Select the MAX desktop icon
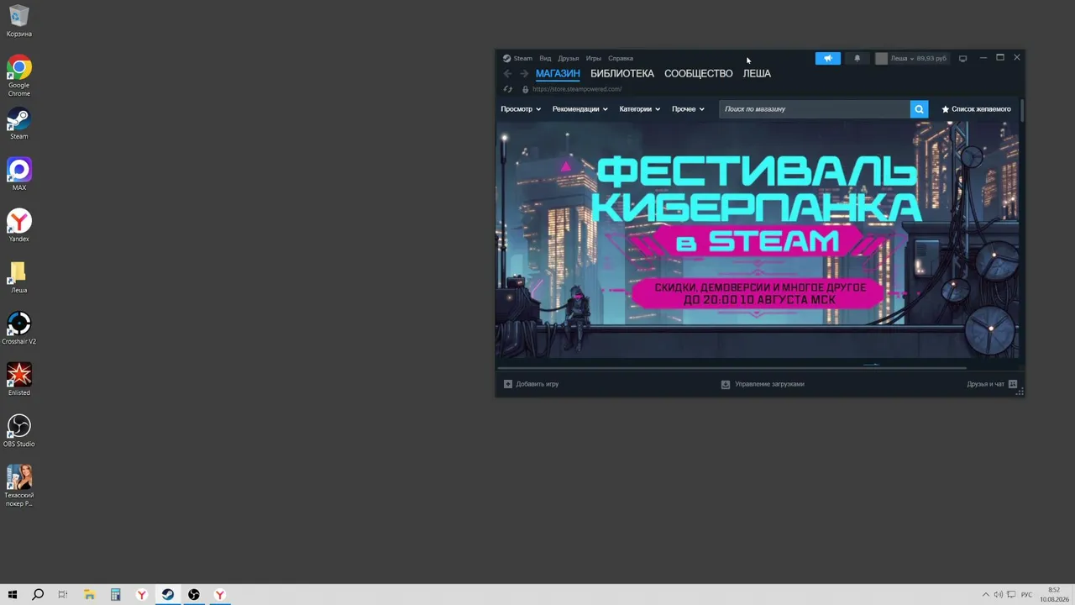Screen dimensions: 1075x605 (x=18, y=175)
